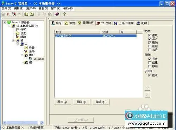This screenshot has width=176, height=130.
Task: Switch to the 配额 tab
Action: pyautogui.click(x=142, y=23)
